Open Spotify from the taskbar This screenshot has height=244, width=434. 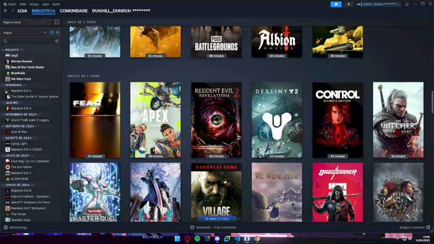[x=197, y=239]
